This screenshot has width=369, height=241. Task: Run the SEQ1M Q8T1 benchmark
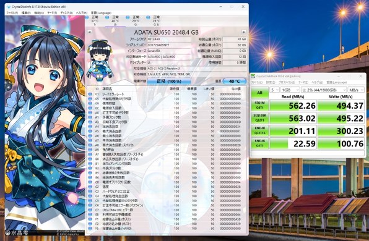click(259, 105)
